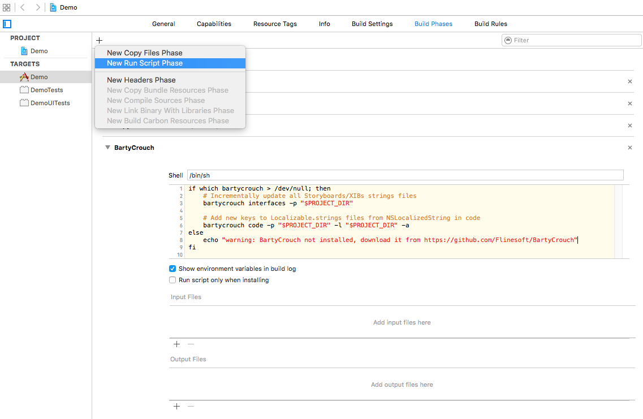643x419 pixels.
Task: Remove the first build phase with X
Action: click(630, 81)
